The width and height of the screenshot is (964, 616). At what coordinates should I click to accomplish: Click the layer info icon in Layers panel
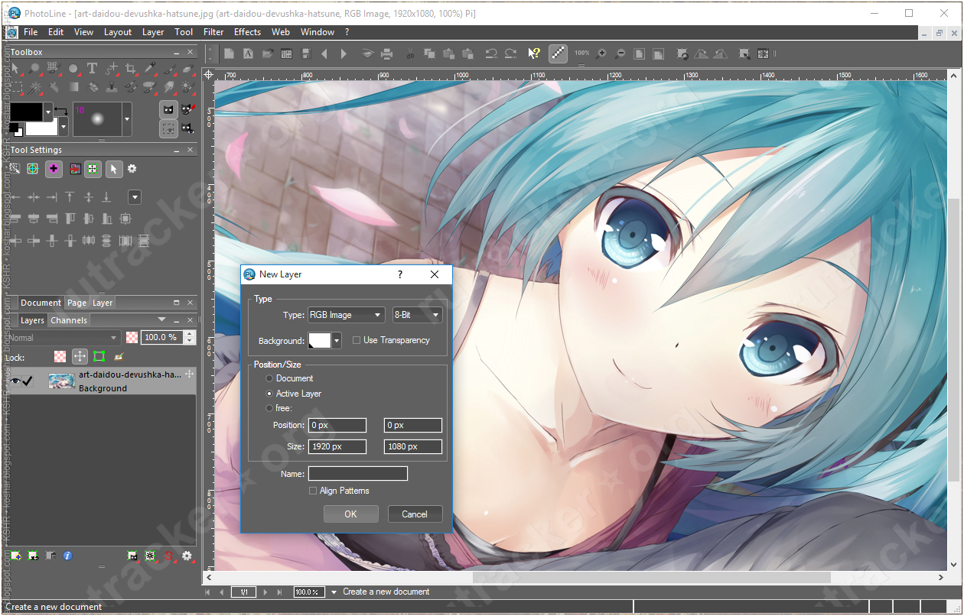coord(67,556)
